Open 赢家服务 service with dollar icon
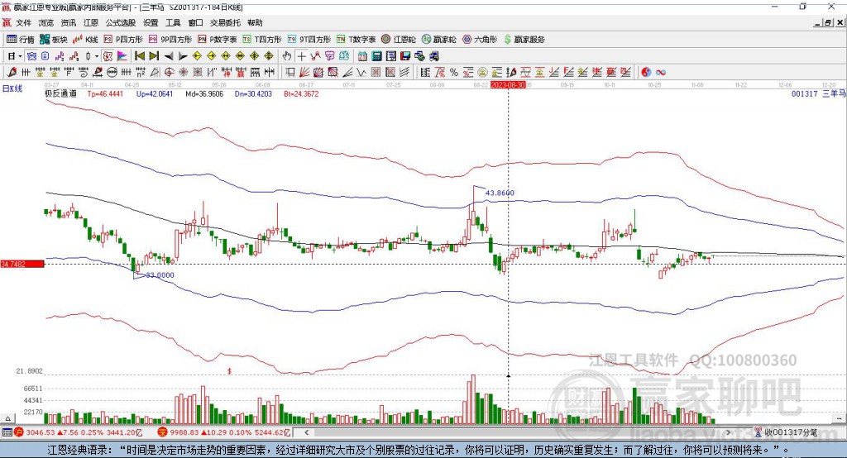Screen dimensions: 847x458 click(524, 40)
